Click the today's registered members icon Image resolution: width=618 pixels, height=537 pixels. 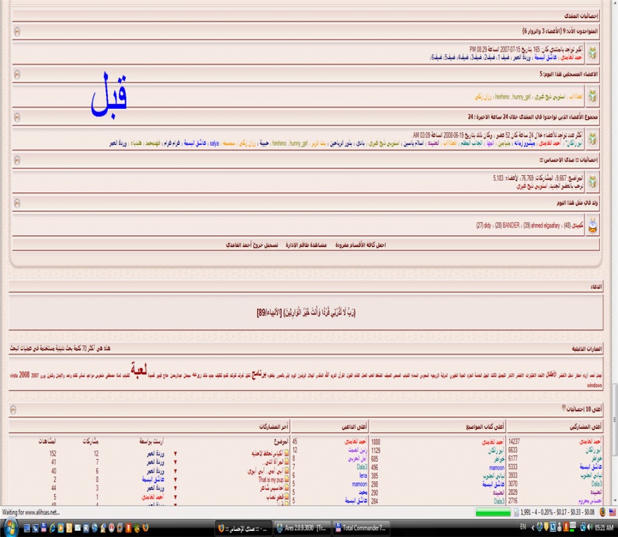tap(593, 96)
